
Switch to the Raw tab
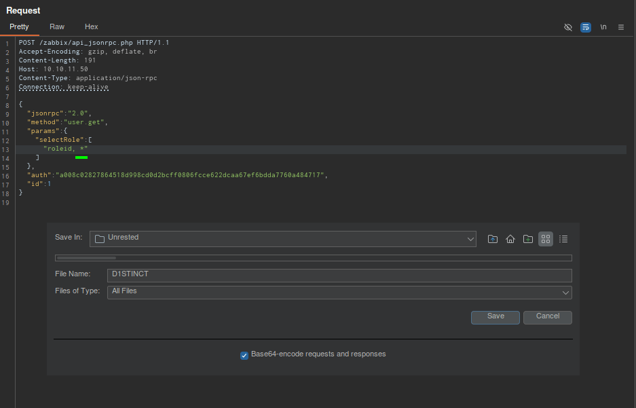(57, 26)
